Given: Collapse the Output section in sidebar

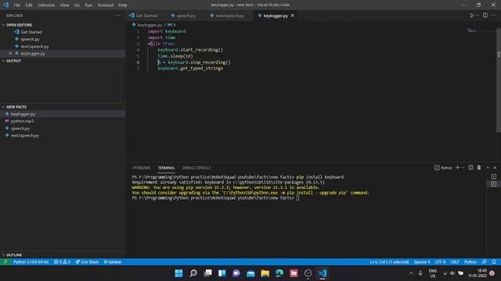Looking at the screenshot, I should (x=13, y=61).
